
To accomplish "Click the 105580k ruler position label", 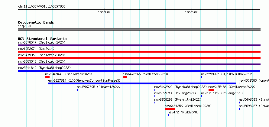I will click(104, 12).
